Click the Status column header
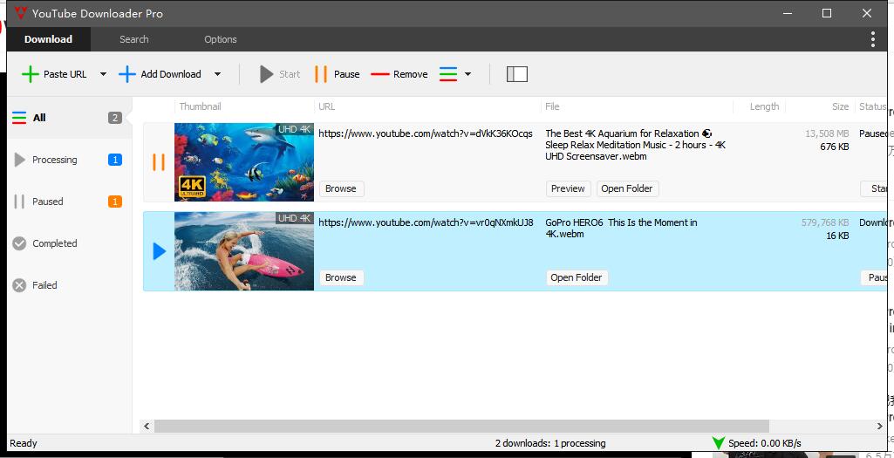This screenshot has height=458, width=894. [873, 106]
